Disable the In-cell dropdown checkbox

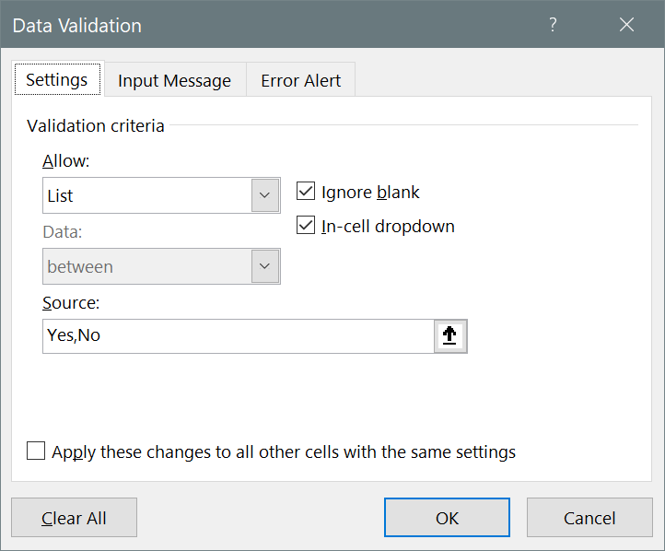[306, 226]
